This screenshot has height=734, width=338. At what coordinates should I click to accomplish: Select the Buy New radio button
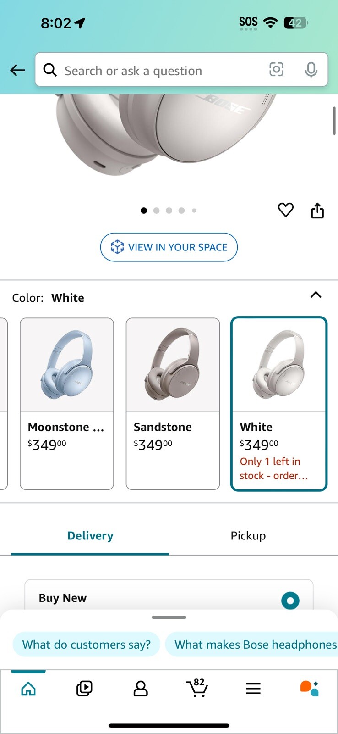[290, 600]
